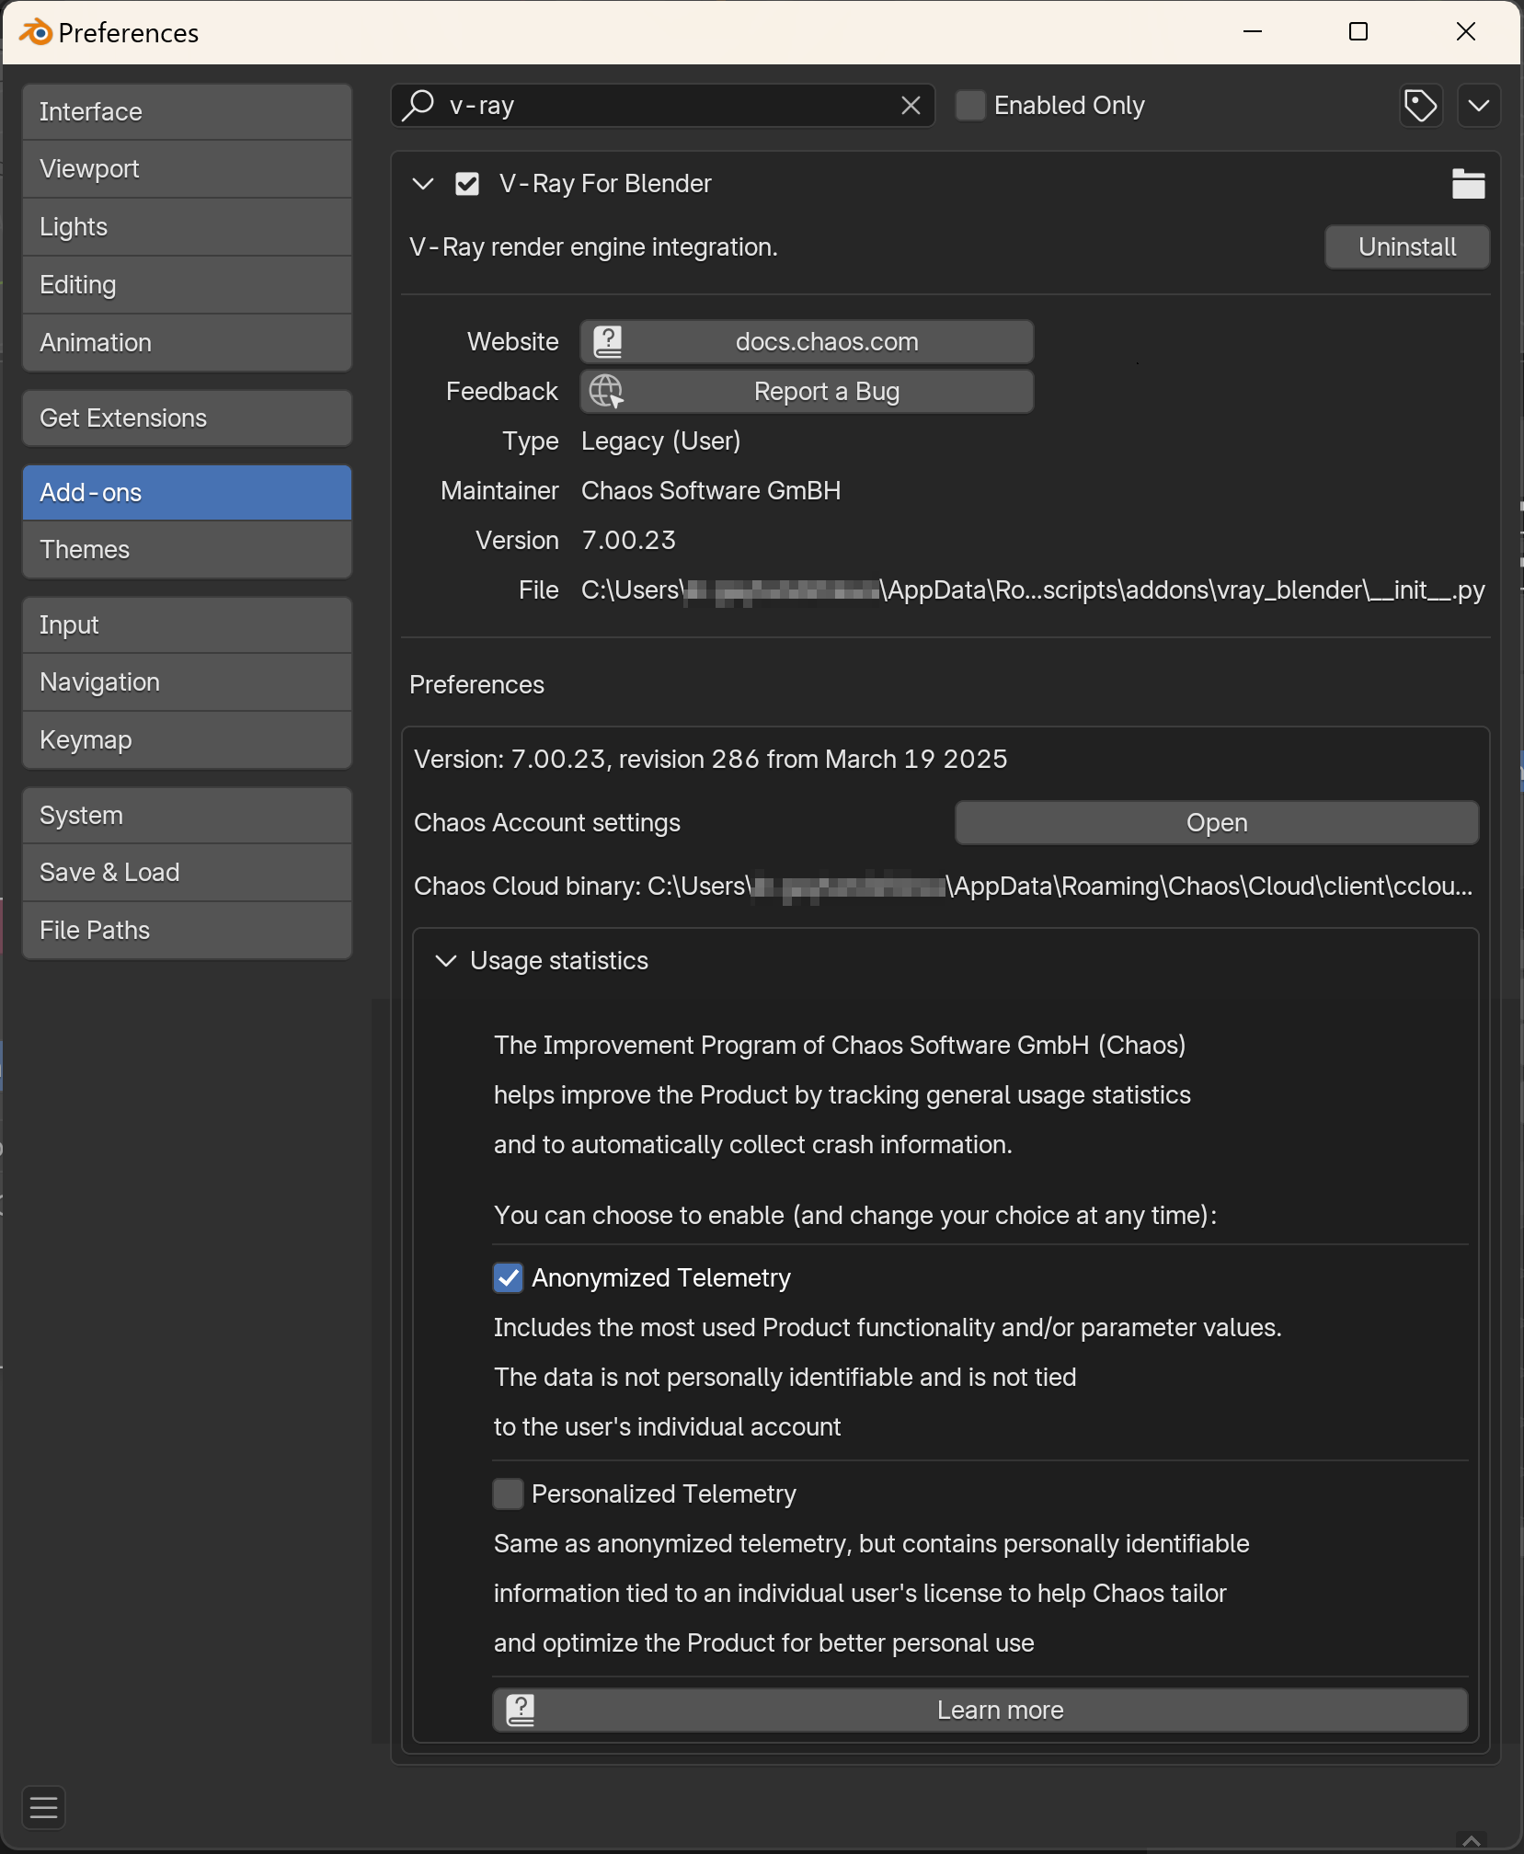
Task: Click into the add-on search field
Action: pyautogui.click(x=662, y=106)
